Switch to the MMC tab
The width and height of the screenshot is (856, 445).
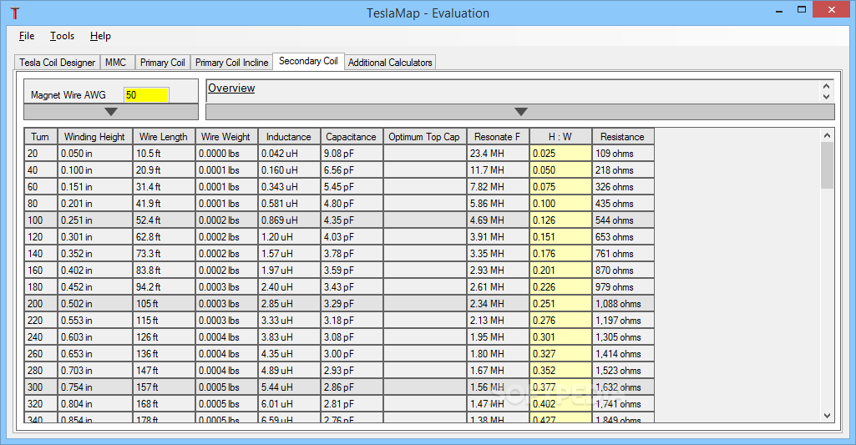pos(116,63)
